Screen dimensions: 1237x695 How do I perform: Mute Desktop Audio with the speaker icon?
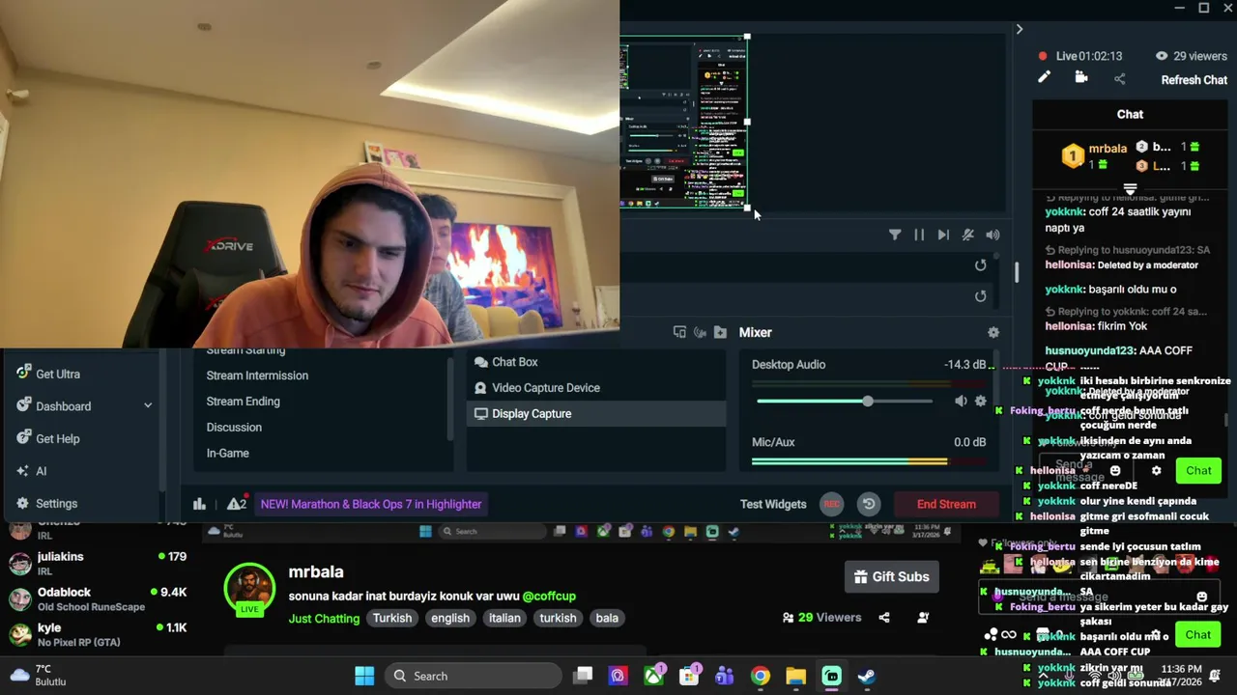coord(961,402)
